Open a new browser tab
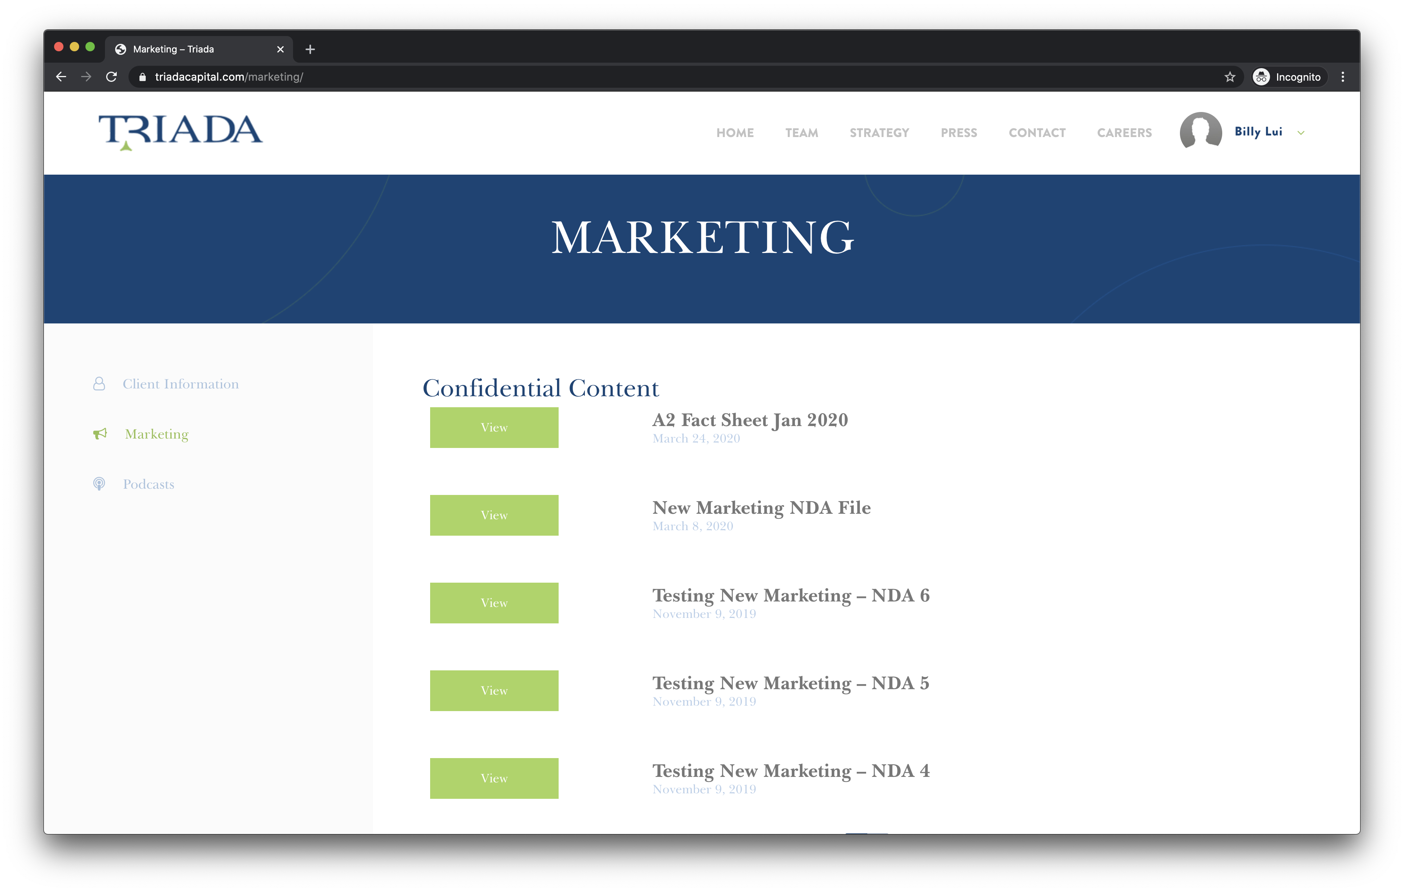 click(310, 49)
